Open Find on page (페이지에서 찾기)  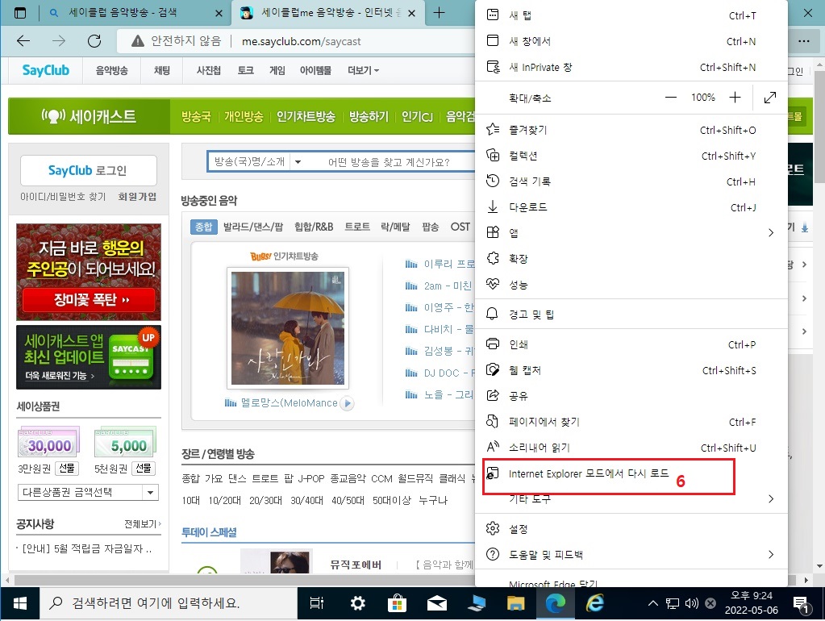point(631,422)
